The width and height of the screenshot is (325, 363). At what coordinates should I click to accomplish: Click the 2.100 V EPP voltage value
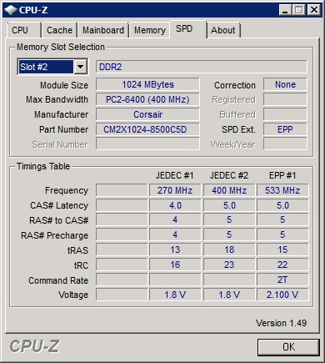coord(282,295)
